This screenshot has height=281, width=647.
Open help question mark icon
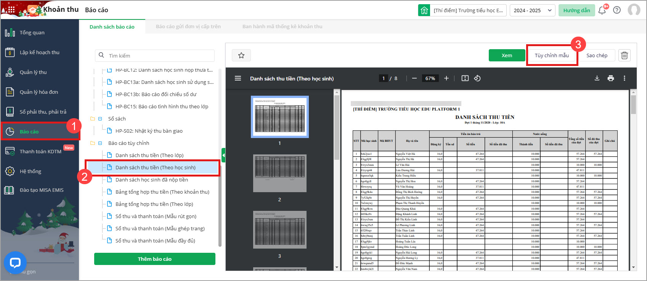point(616,10)
